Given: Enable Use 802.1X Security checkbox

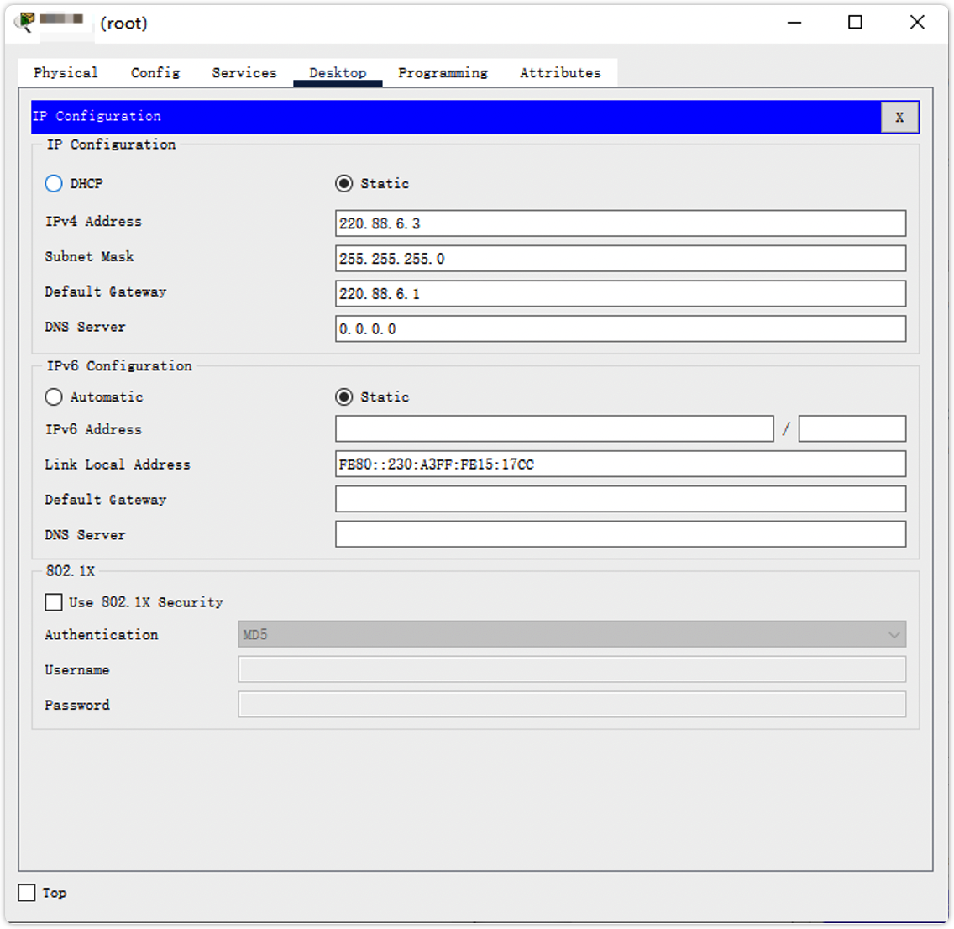Looking at the screenshot, I should [54, 602].
